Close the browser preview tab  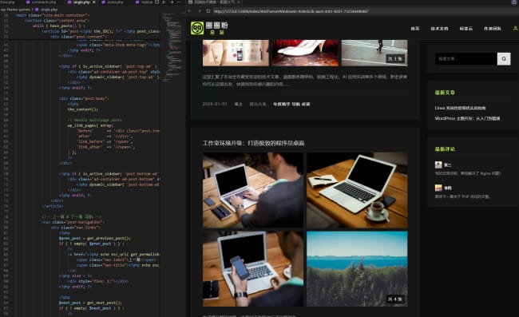(x=238, y=2)
